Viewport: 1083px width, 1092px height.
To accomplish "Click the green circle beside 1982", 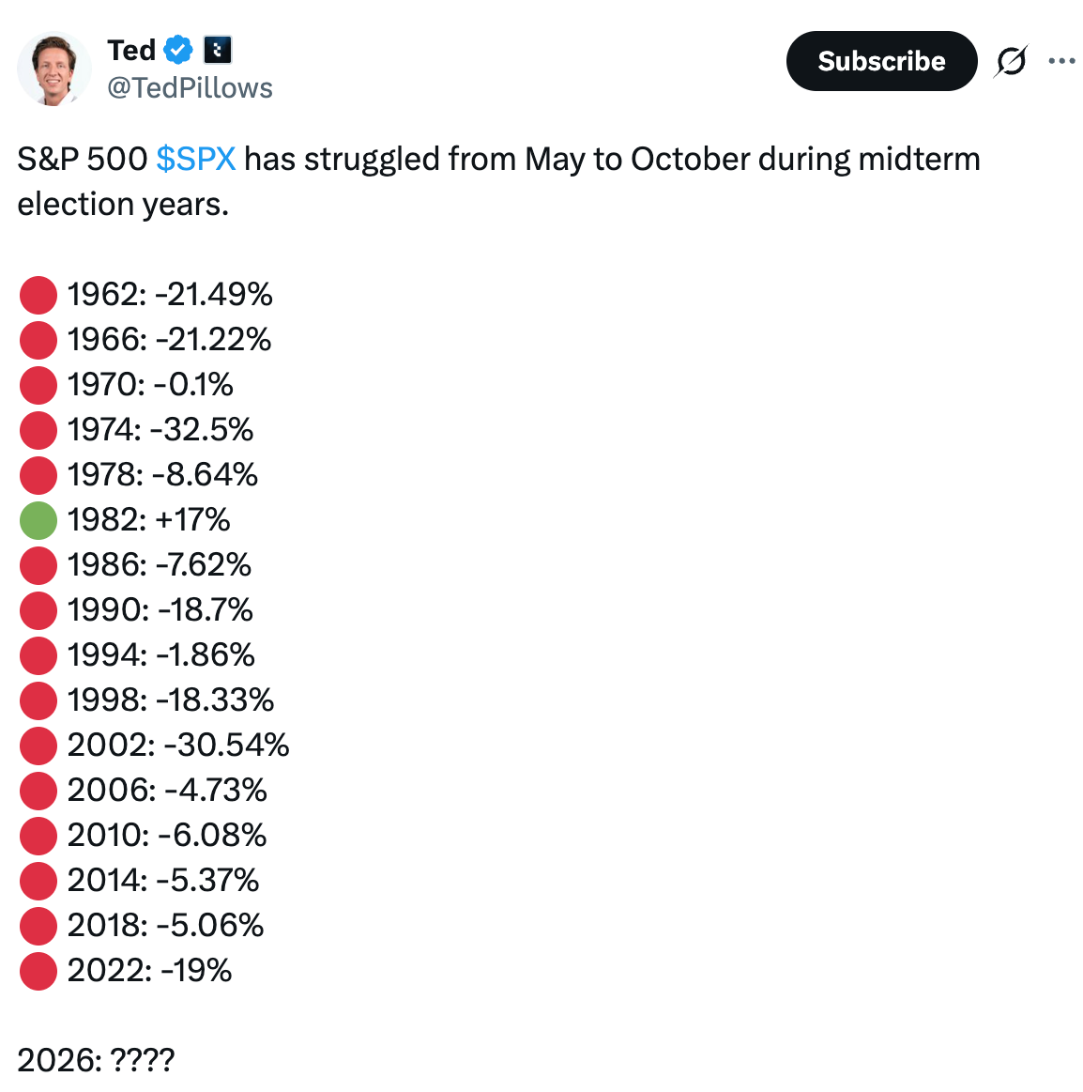I will [x=38, y=520].
